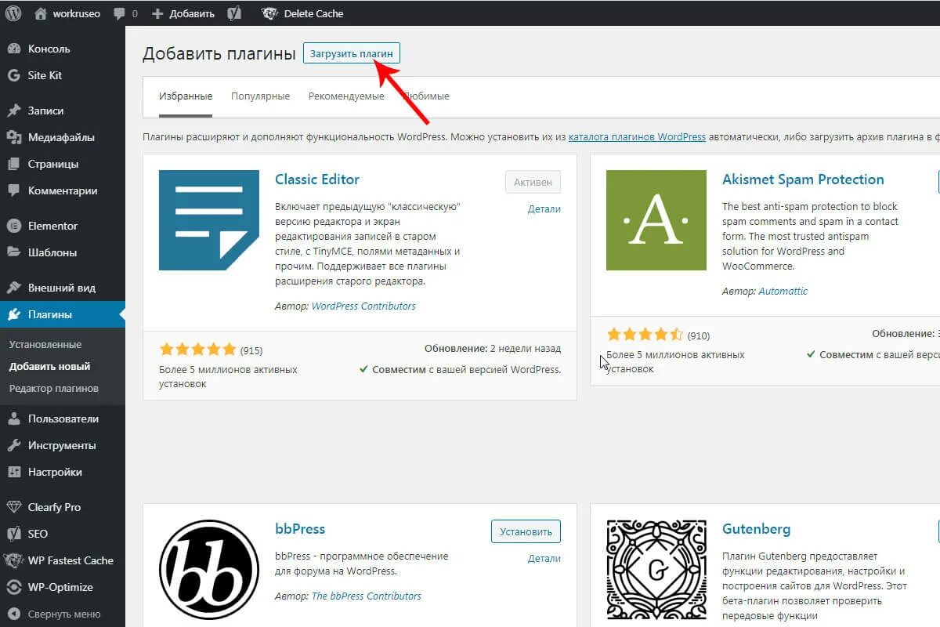Open Детали link for Classic Editor

[544, 209]
